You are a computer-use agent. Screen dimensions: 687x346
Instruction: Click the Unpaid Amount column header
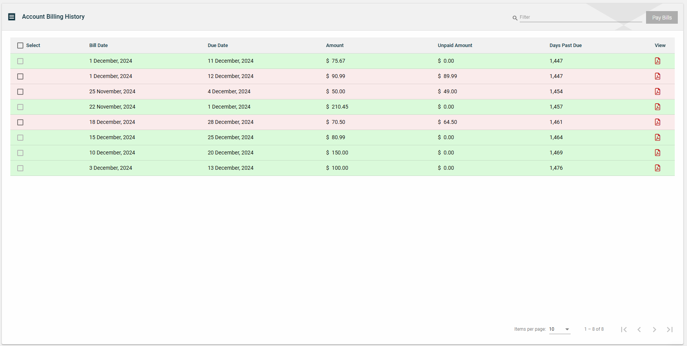click(455, 45)
